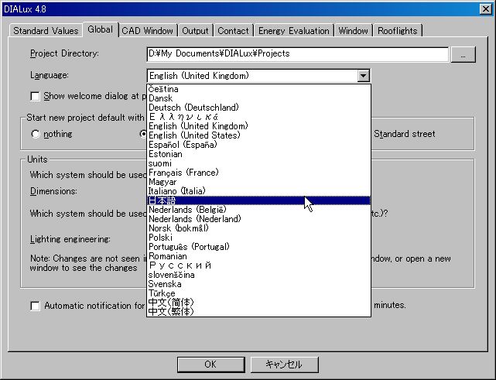Confirm settings with OK button
Screen dimensions: 496x380
210,365
